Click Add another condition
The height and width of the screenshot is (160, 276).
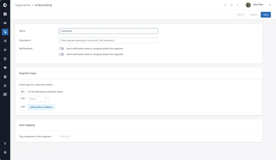click(x=41, y=107)
